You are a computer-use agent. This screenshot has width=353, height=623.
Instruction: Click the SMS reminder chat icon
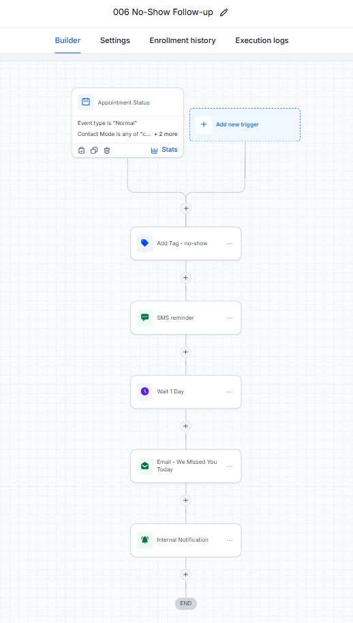click(x=145, y=318)
